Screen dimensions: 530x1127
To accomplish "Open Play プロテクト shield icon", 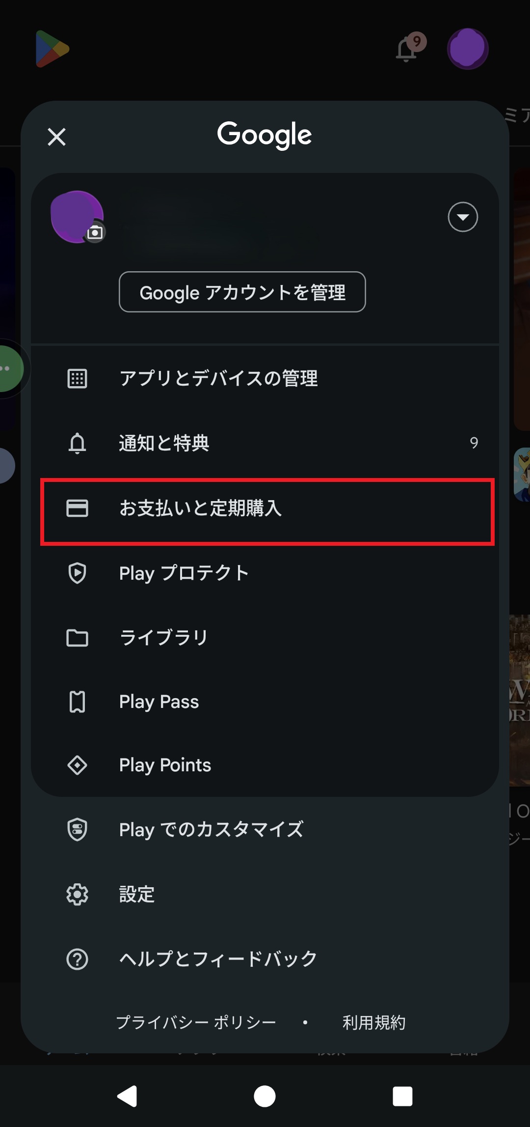I will (x=77, y=573).
